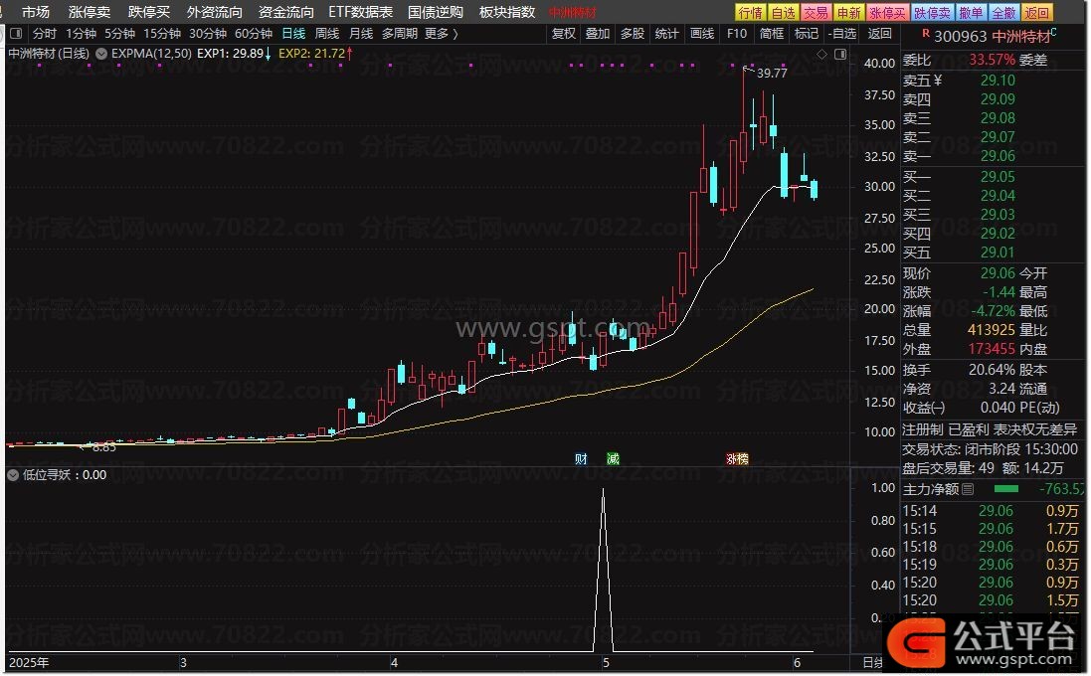The height and width of the screenshot is (676, 1091).
Task: Open the 涨停卖 menu item
Action: [x=90, y=13]
